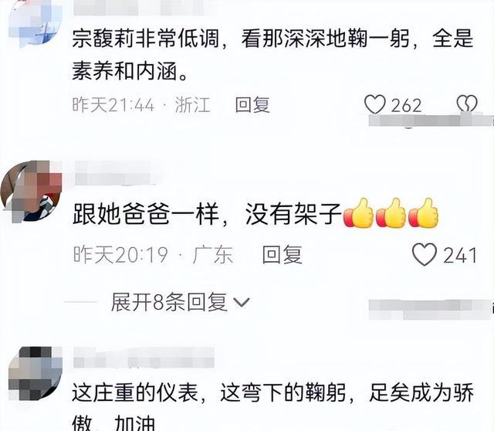
Task: Tap the timestamp 昨天21:44
Action: coord(113,105)
